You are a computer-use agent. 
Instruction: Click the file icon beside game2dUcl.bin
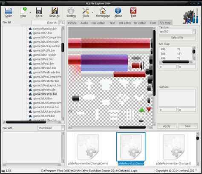pyautogui.click(x=30, y=99)
